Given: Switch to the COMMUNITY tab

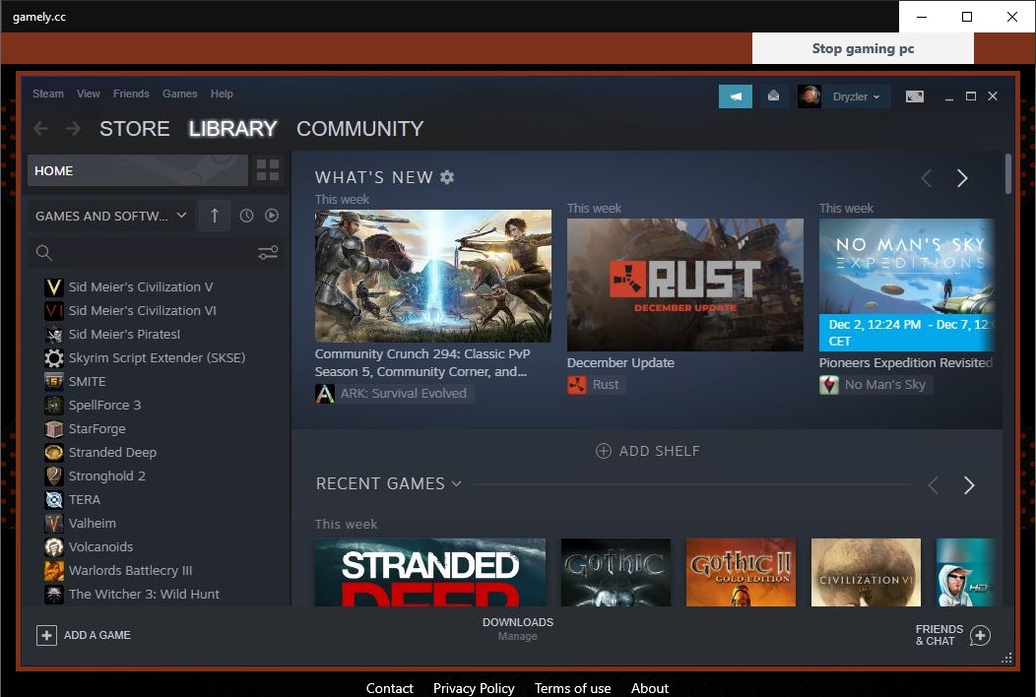Looking at the screenshot, I should point(360,128).
